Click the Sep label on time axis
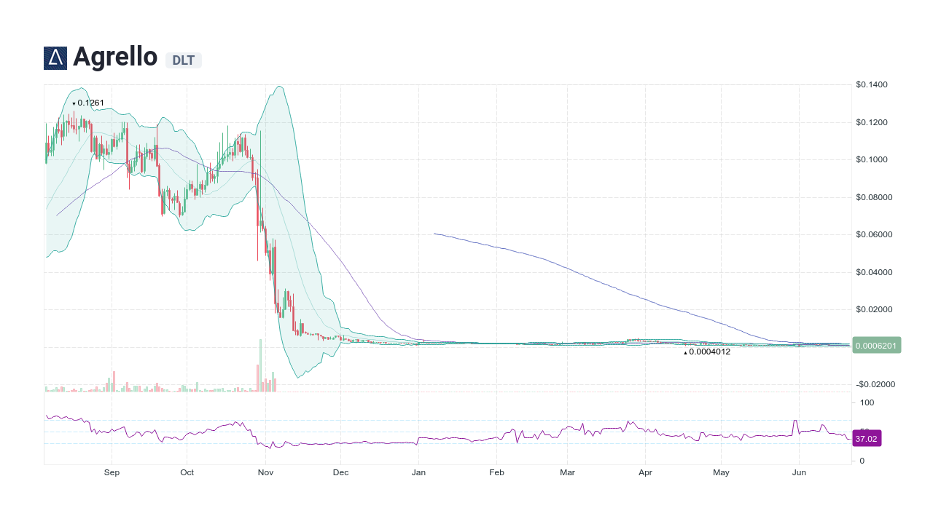 point(112,472)
